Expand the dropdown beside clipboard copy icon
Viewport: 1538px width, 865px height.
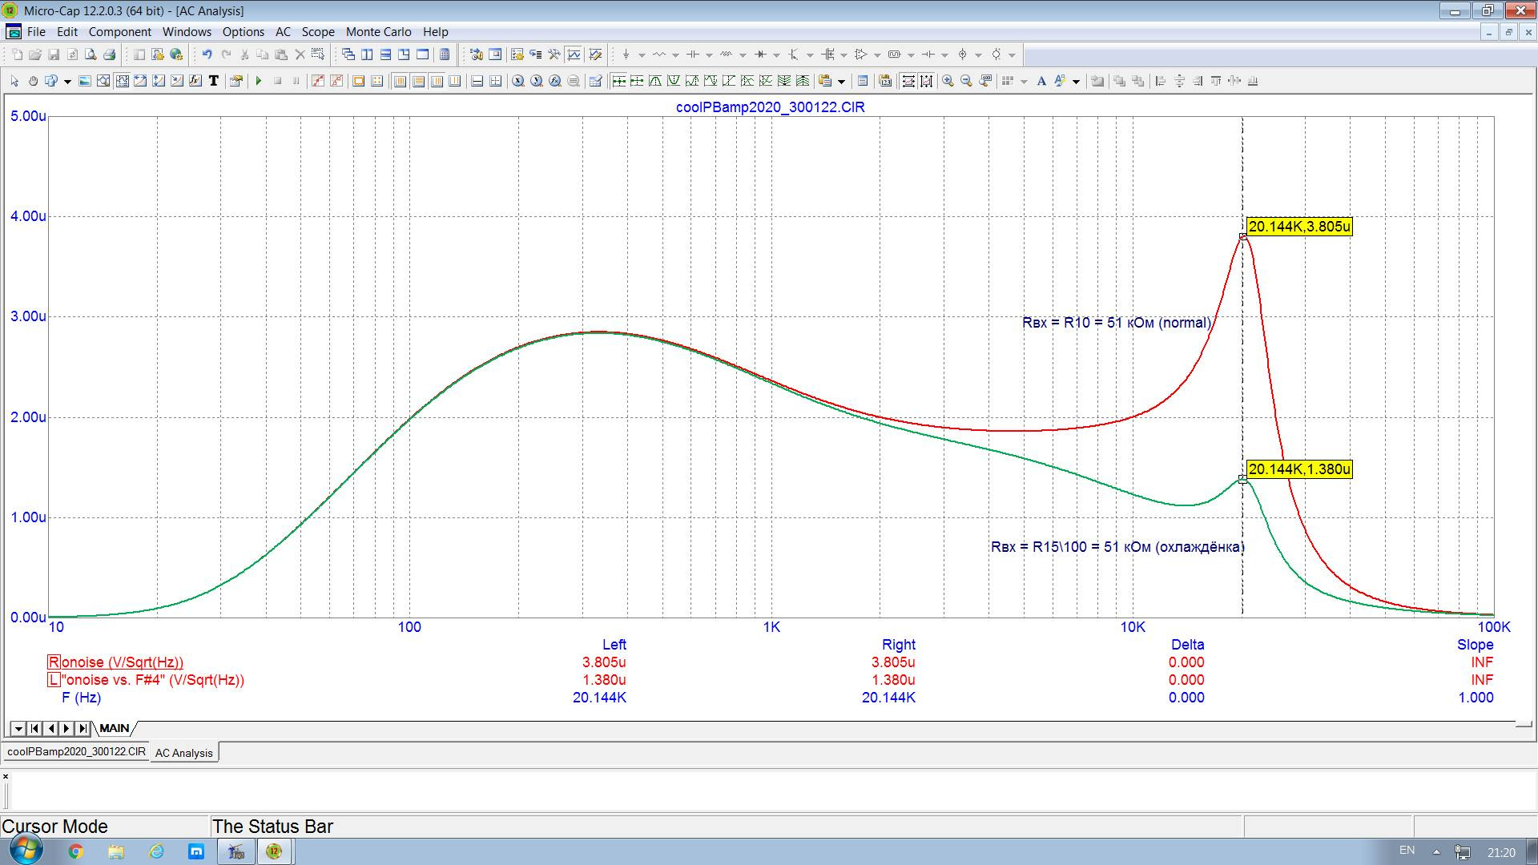click(841, 82)
